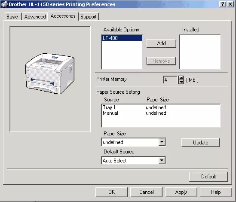Click the Printer Memory value field
Screen dimensions: 236x202
point(170,80)
